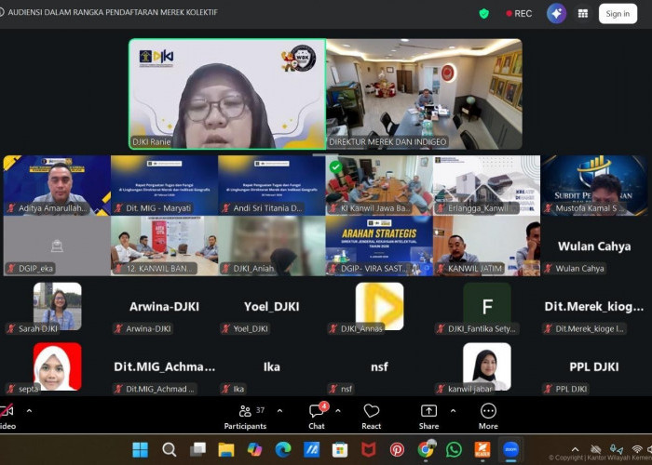652x465 pixels.
Task: Open the gallery view layout icon
Action: pyautogui.click(x=583, y=14)
